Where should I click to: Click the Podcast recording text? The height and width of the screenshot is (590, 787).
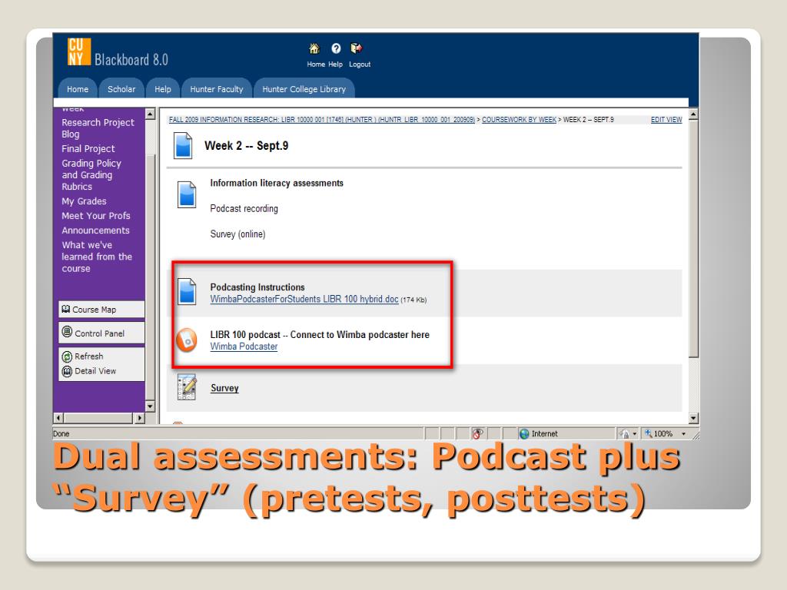(x=244, y=209)
